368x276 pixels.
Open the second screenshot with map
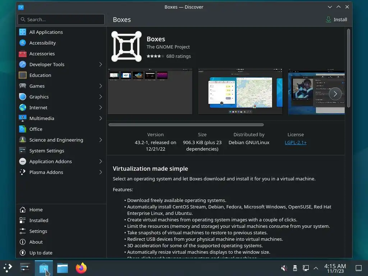pyautogui.click(x=240, y=91)
